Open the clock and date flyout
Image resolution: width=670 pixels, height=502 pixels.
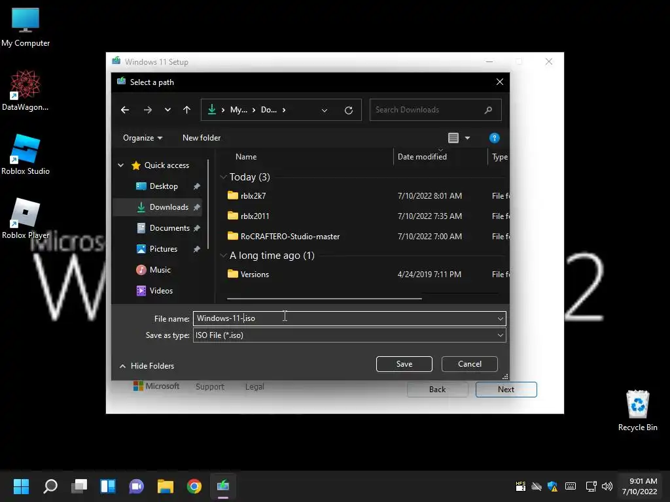pos(640,486)
